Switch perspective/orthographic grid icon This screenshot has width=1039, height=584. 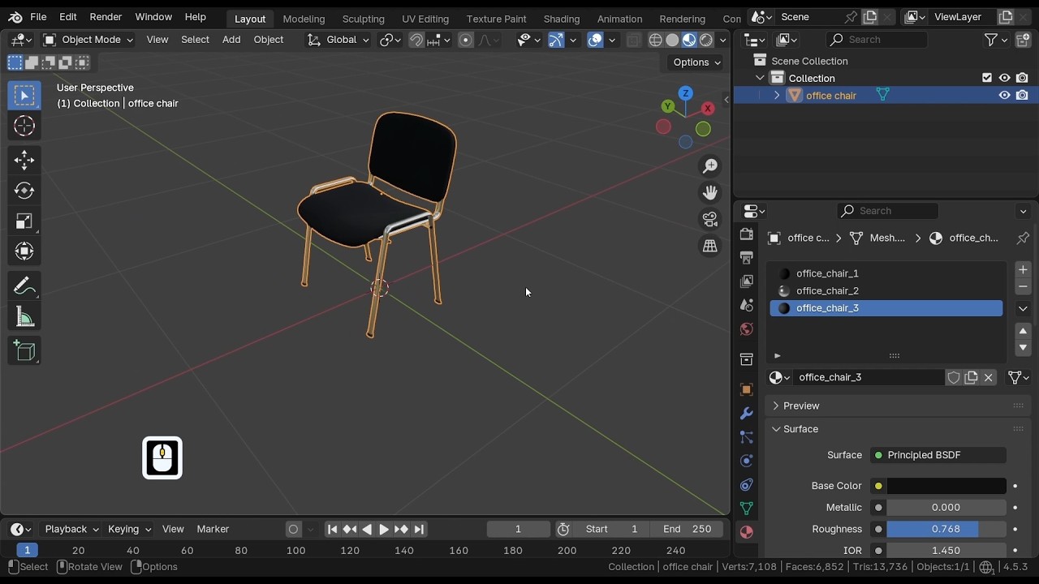pyautogui.click(x=710, y=247)
